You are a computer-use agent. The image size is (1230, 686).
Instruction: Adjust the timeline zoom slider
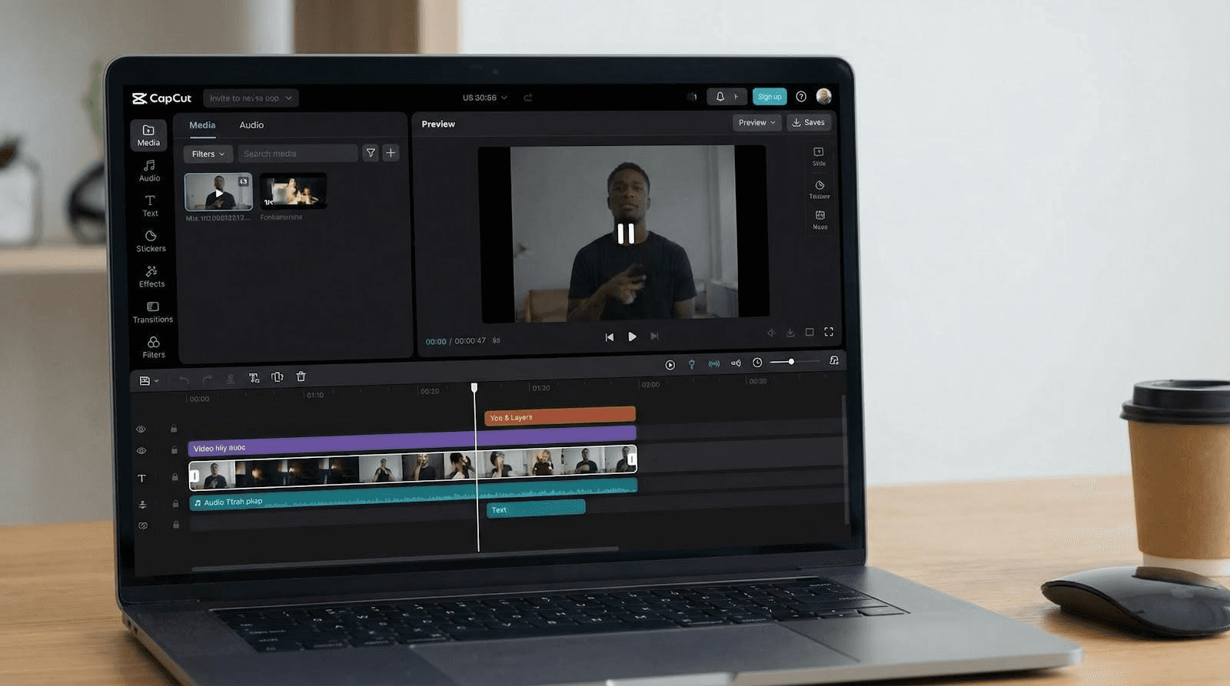tap(792, 362)
